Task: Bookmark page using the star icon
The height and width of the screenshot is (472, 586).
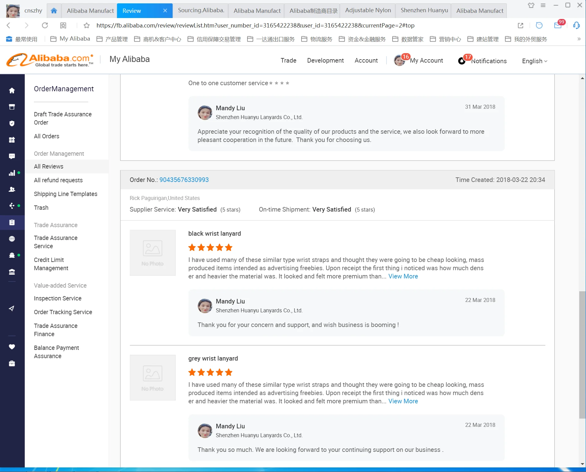Action: pyautogui.click(x=87, y=25)
